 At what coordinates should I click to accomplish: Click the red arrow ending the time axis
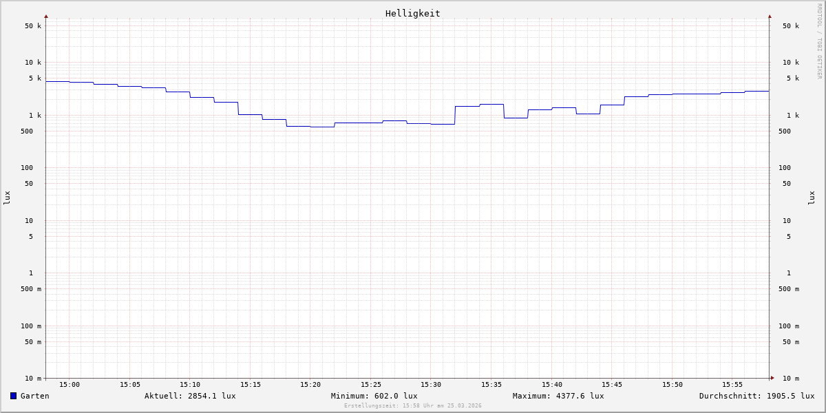(772, 378)
